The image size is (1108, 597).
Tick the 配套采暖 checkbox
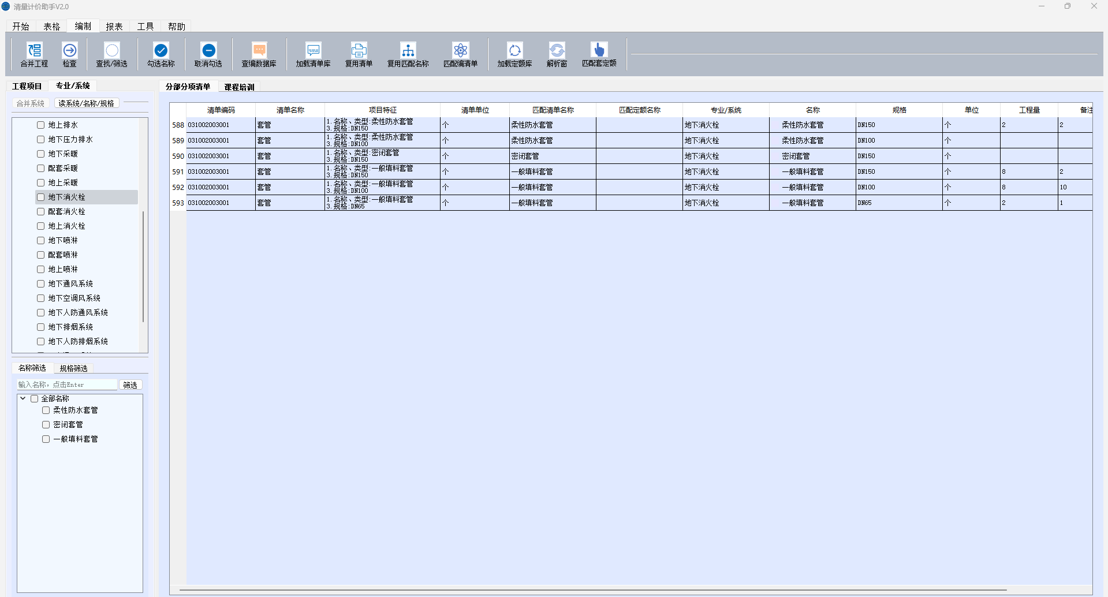pyautogui.click(x=41, y=168)
